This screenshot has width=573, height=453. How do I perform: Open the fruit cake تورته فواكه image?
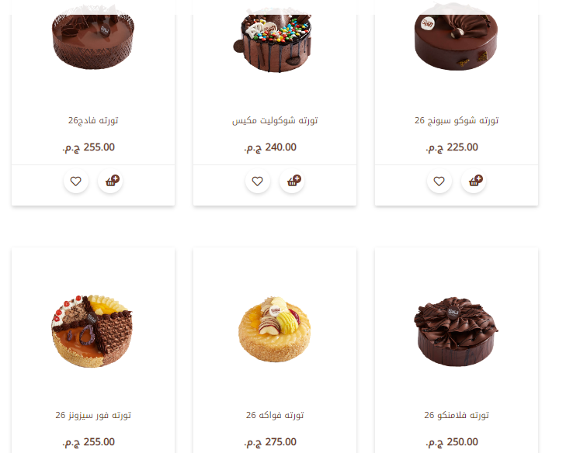274,329
